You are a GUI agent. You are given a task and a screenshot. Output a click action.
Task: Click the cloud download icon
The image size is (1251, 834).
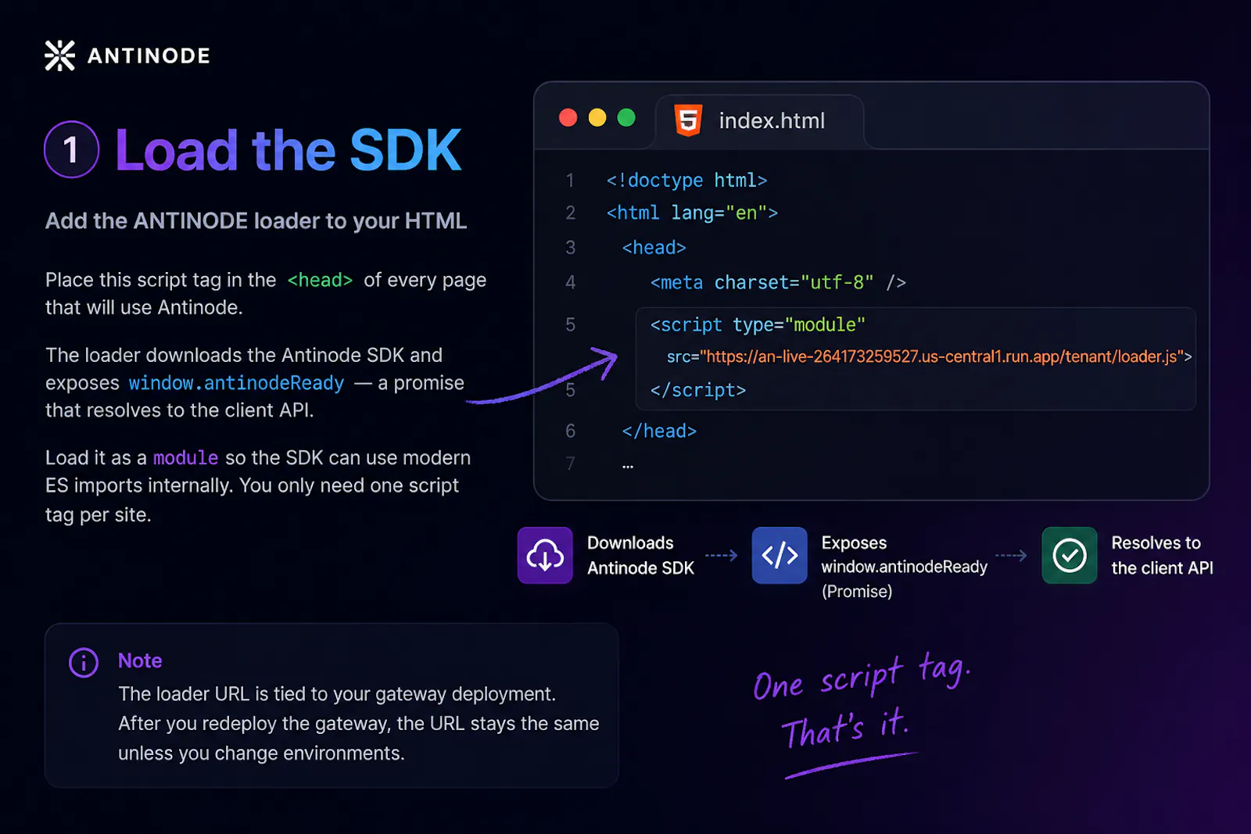pos(545,556)
